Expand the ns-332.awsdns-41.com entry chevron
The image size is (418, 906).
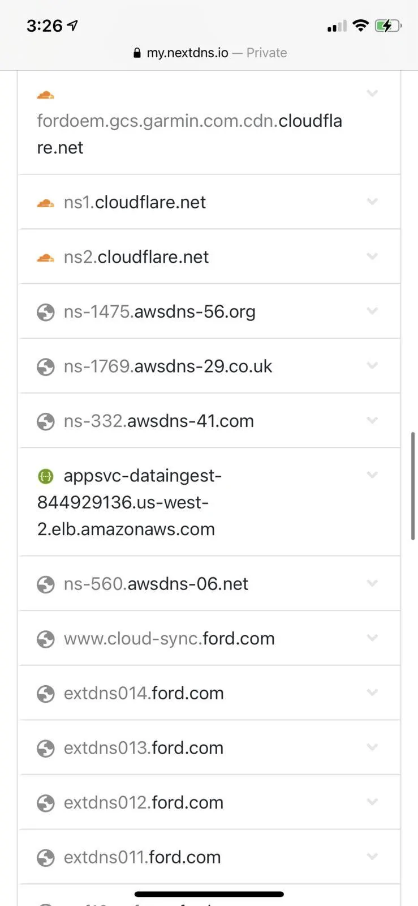pos(372,420)
